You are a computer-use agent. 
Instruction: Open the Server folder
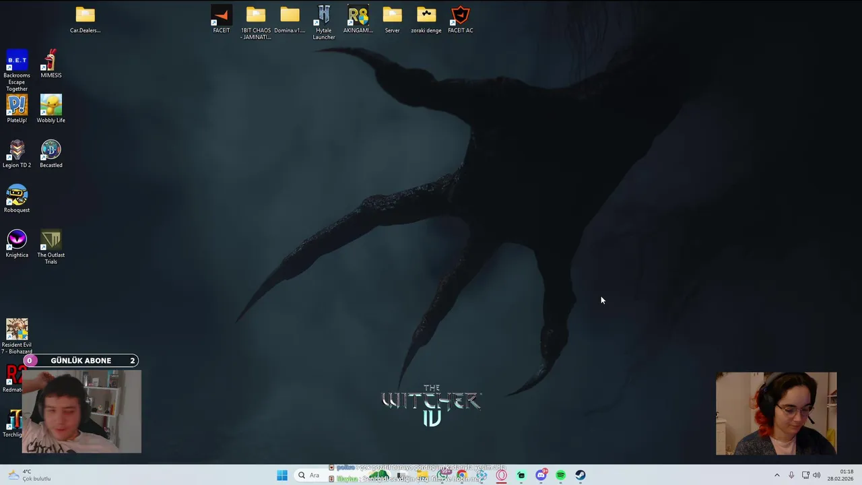click(x=392, y=20)
